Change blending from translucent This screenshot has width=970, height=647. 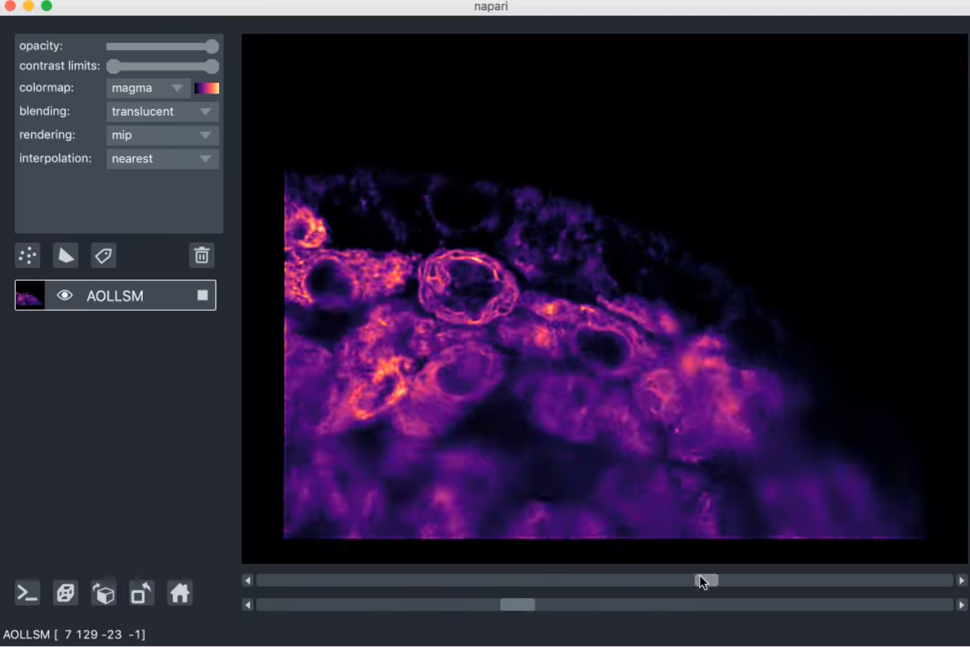162,111
